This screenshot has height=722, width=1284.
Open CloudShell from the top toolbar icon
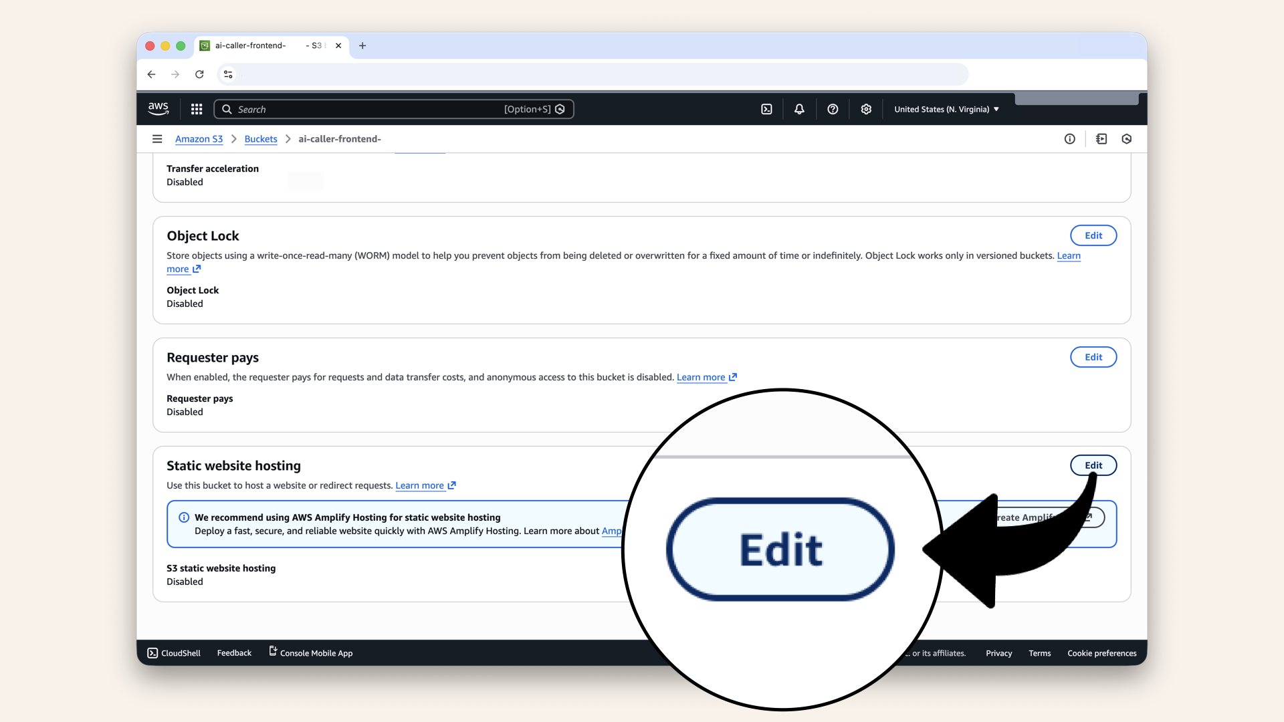tap(766, 108)
